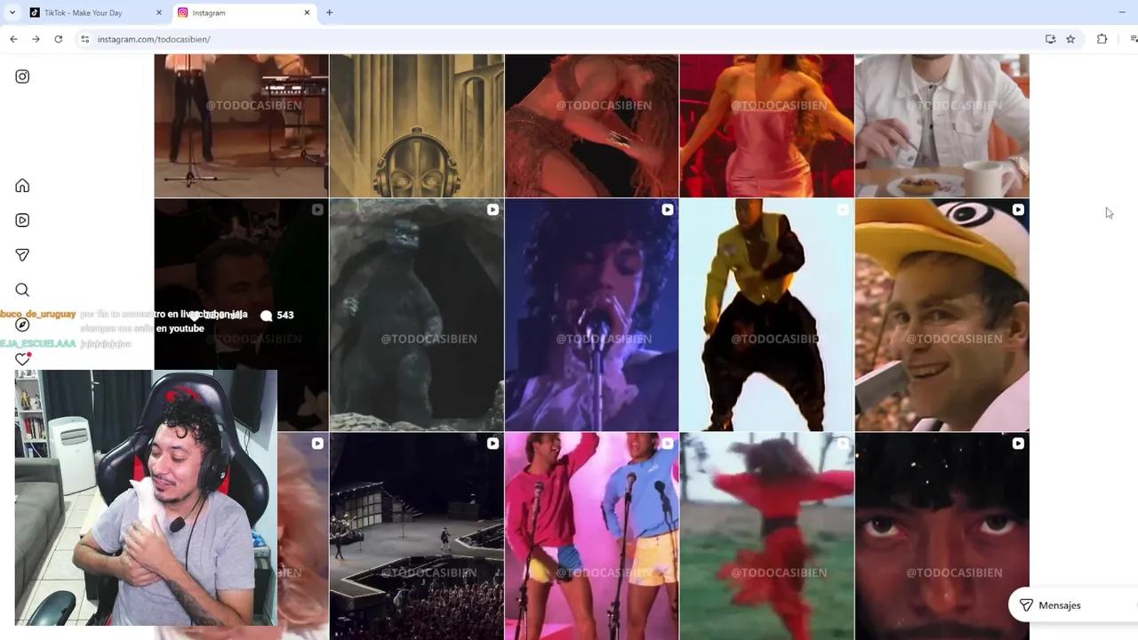Click the browser back arrow
Viewport: 1138px width, 640px height.
[x=13, y=39]
